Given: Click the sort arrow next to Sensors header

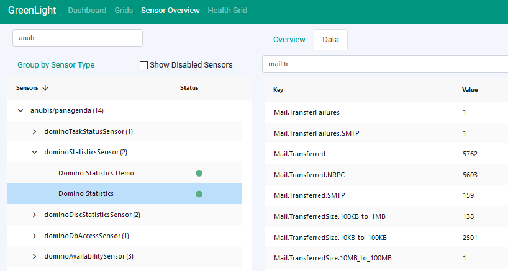Looking at the screenshot, I should point(45,88).
